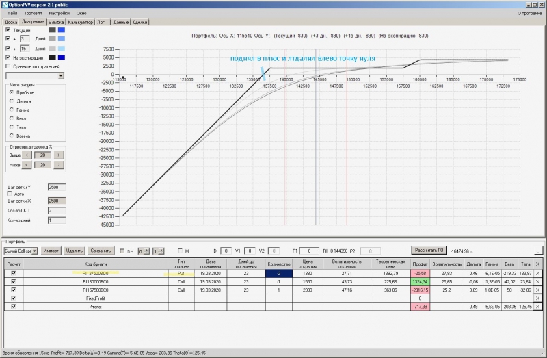This screenshot has height=358, width=547.
Task: Click the first stepper next to DH
Action: tap(144, 251)
